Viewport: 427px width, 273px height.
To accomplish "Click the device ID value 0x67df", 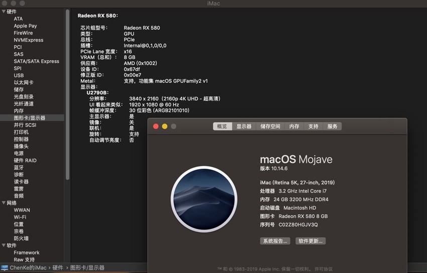I will tap(132, 69).
